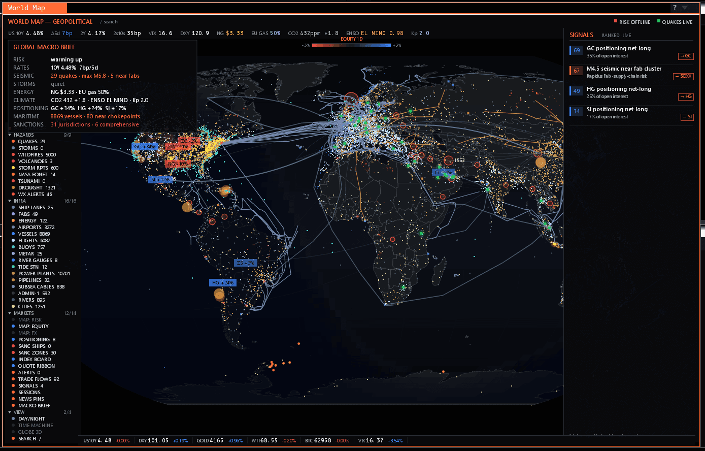Toggle the WILDFIRES layer

coord(33,154)
